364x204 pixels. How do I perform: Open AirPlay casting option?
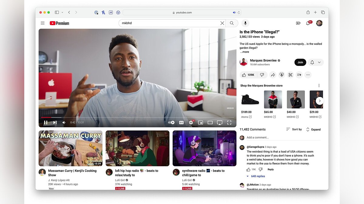coord(220,122)
